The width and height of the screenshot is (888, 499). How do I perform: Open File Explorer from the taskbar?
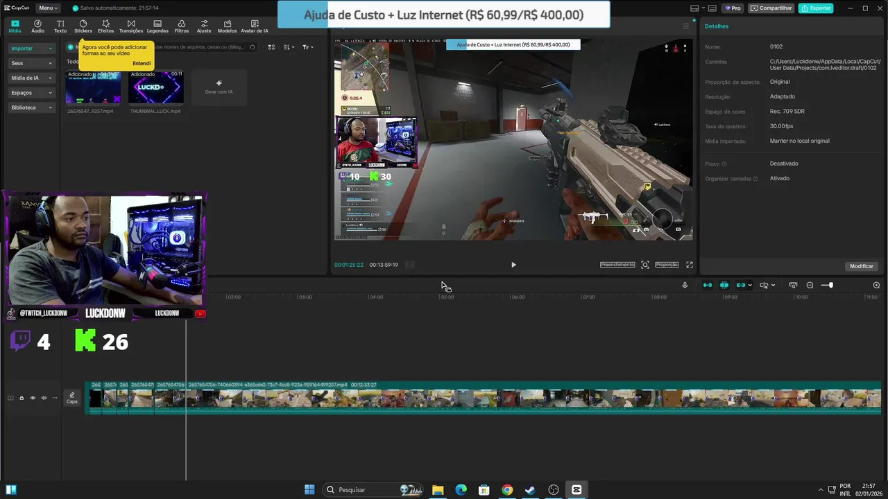click(x=438, y=489)
